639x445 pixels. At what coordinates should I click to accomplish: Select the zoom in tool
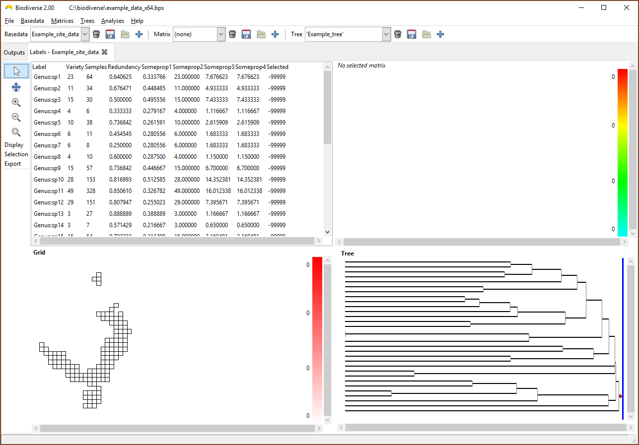[x=15, y=102]
